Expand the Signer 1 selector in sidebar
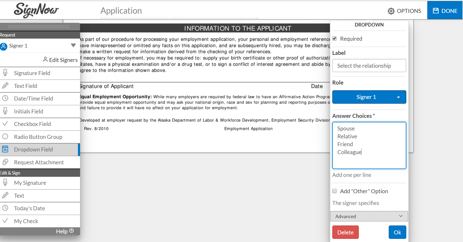 click(x=73, y=46)
